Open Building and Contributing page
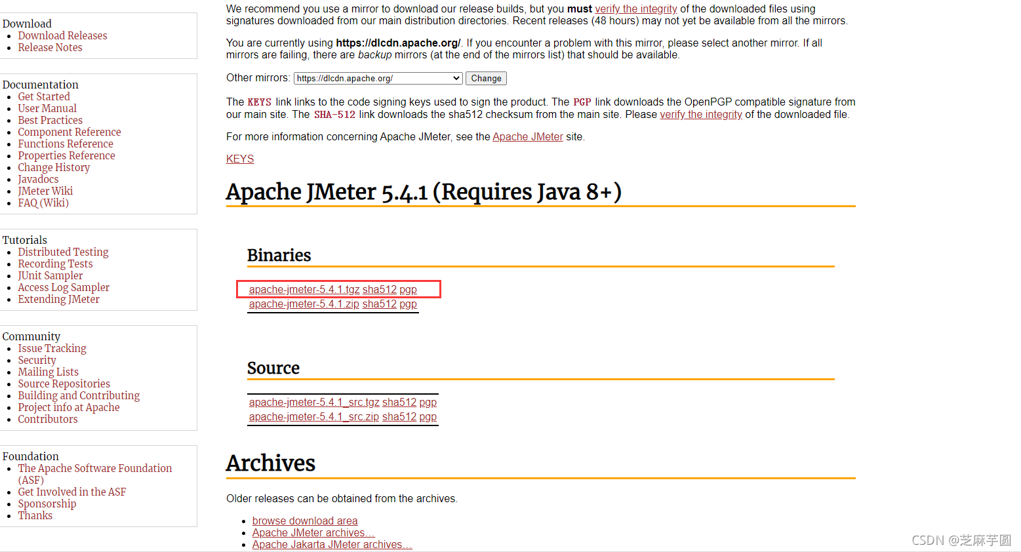 pos(79,395)
